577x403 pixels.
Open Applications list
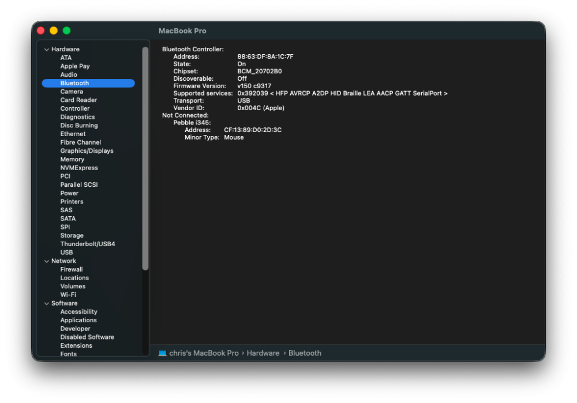[78, 320]
